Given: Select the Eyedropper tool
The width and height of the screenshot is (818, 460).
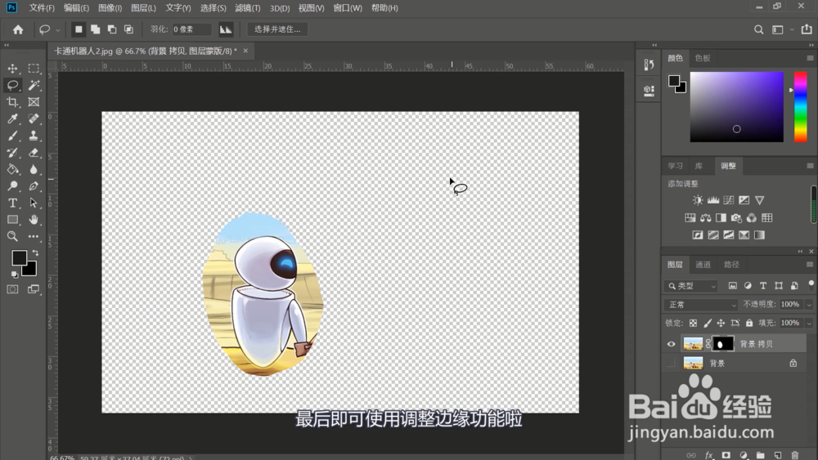Looking at the screenshot, I should pos(12,118).
